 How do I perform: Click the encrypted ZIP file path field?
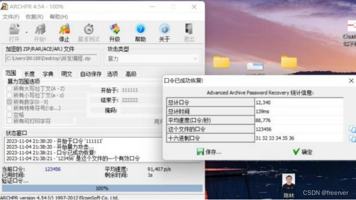[x=52, y=58]
